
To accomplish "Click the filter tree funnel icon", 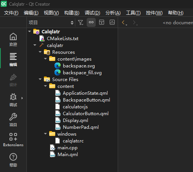I will tap(81, 23).
